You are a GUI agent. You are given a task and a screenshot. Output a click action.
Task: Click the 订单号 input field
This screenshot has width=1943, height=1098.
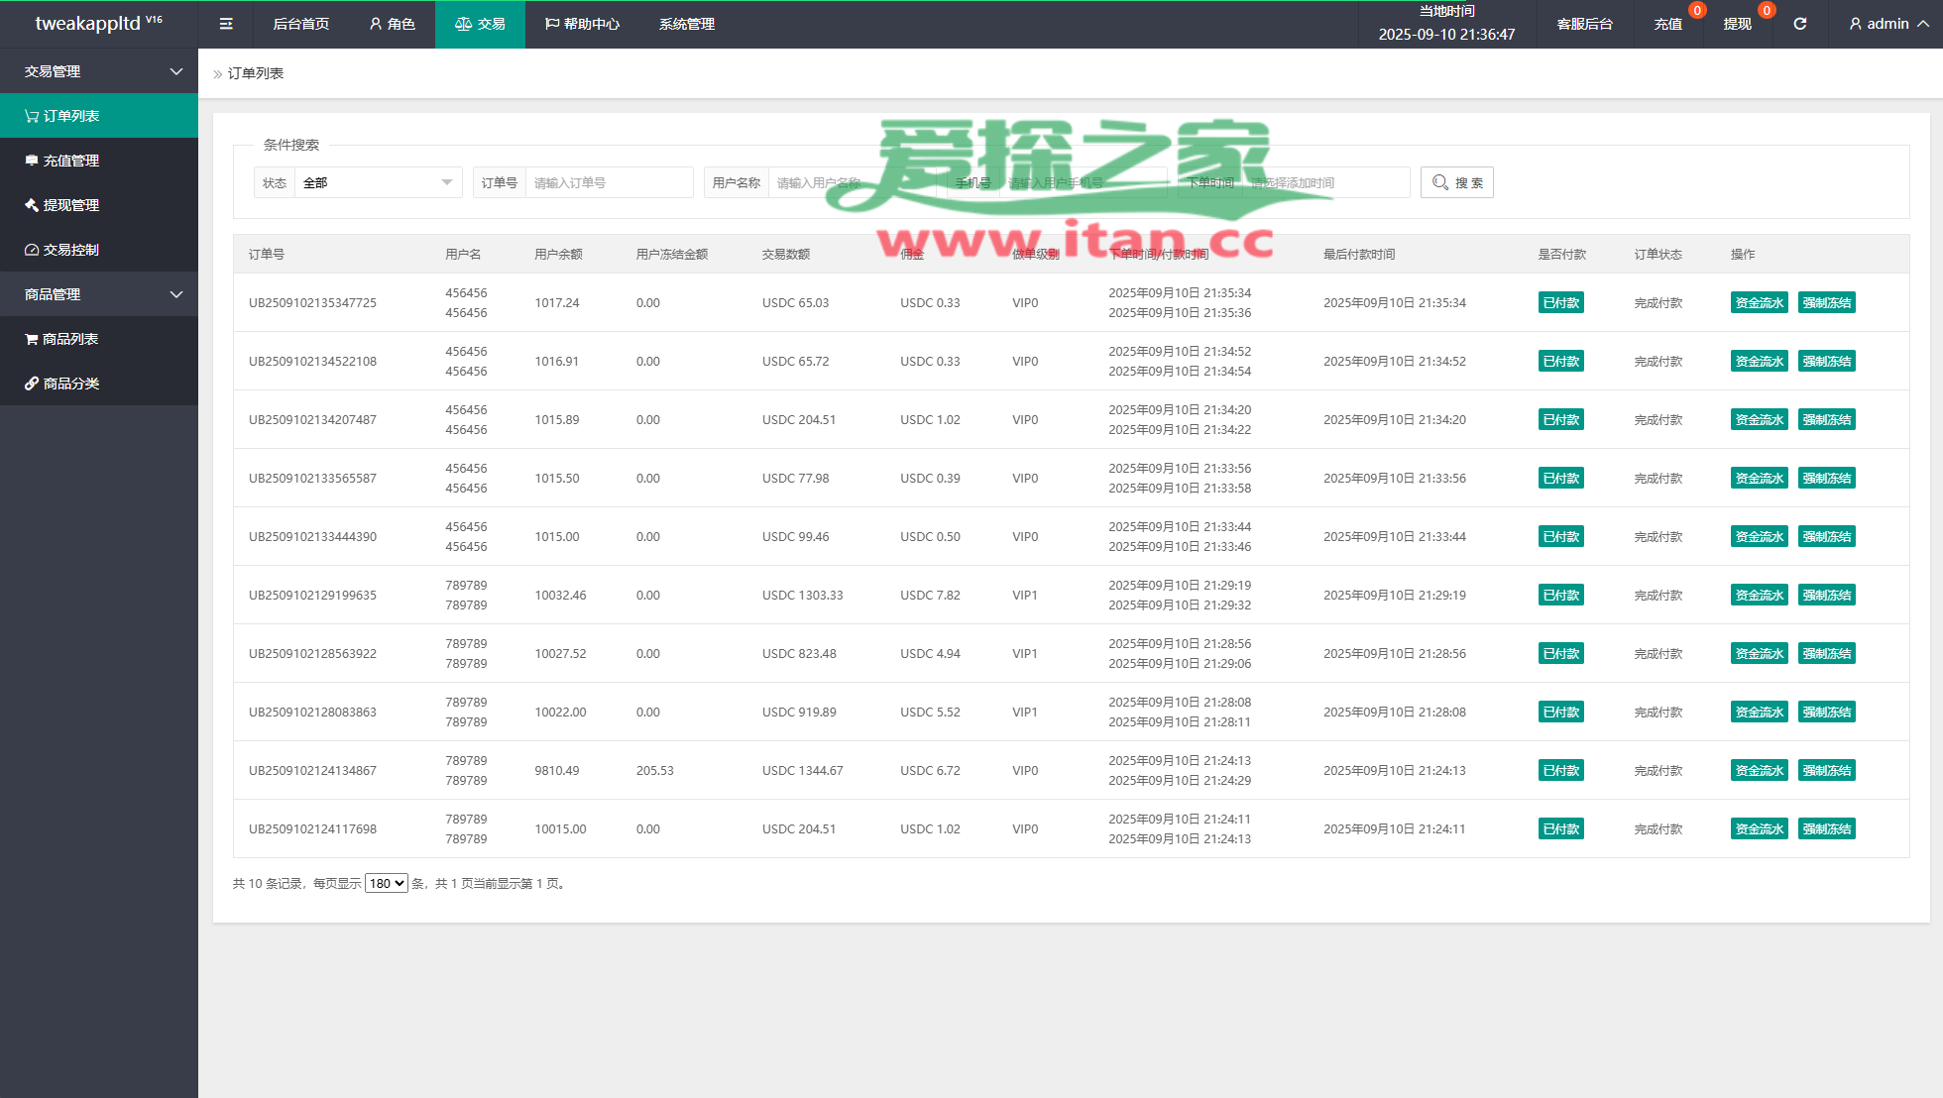click(x=608, y=182)
